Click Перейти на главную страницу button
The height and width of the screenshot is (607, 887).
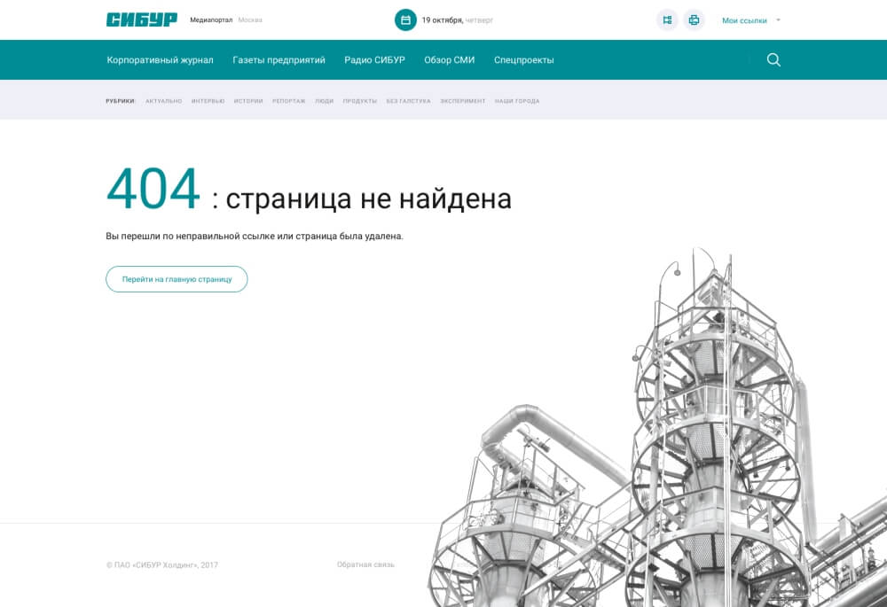[177, 279]
